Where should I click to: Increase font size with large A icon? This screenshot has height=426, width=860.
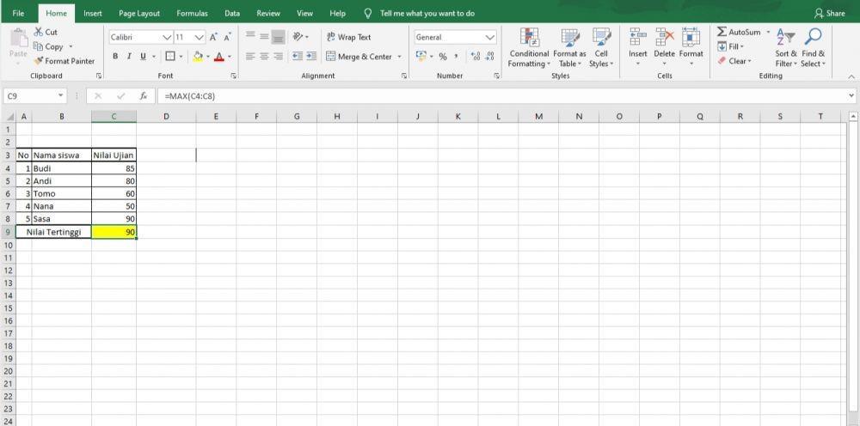(x=213, y=37)
